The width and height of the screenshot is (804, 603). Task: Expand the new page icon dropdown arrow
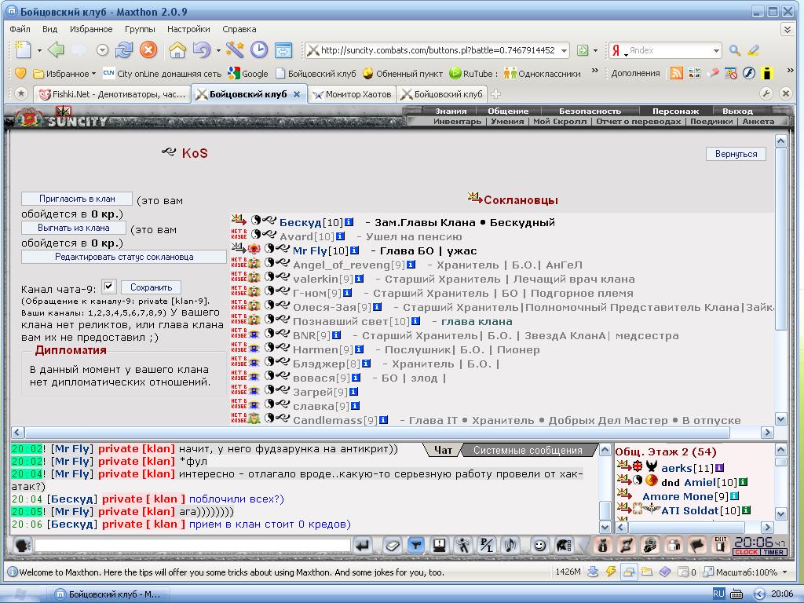coord(39,50)
